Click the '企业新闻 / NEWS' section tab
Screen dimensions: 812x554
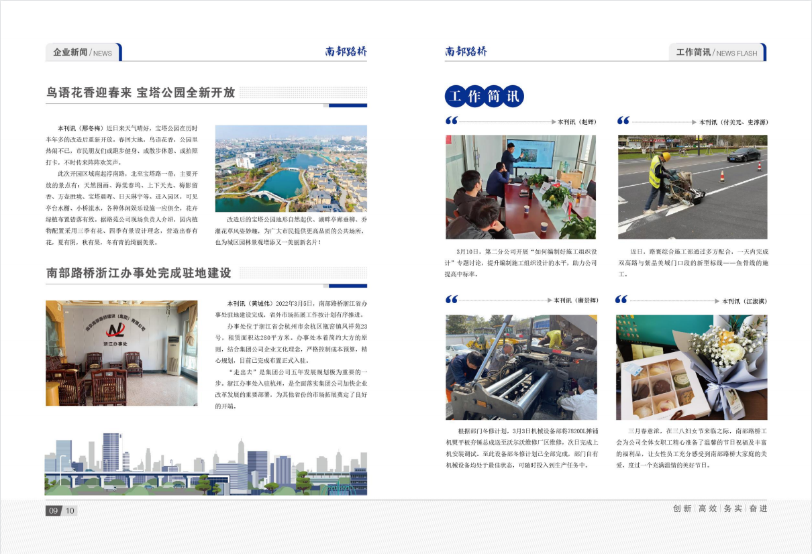pyautogui.click(x=83, y=52)
